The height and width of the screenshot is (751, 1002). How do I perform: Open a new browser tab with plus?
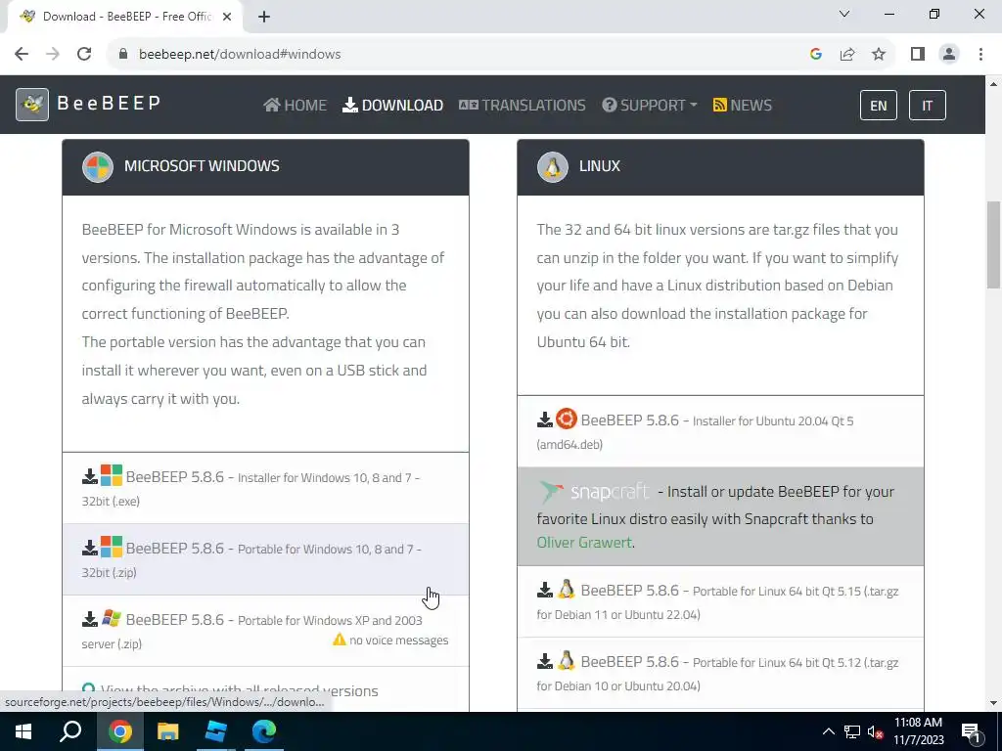point(264,18)
